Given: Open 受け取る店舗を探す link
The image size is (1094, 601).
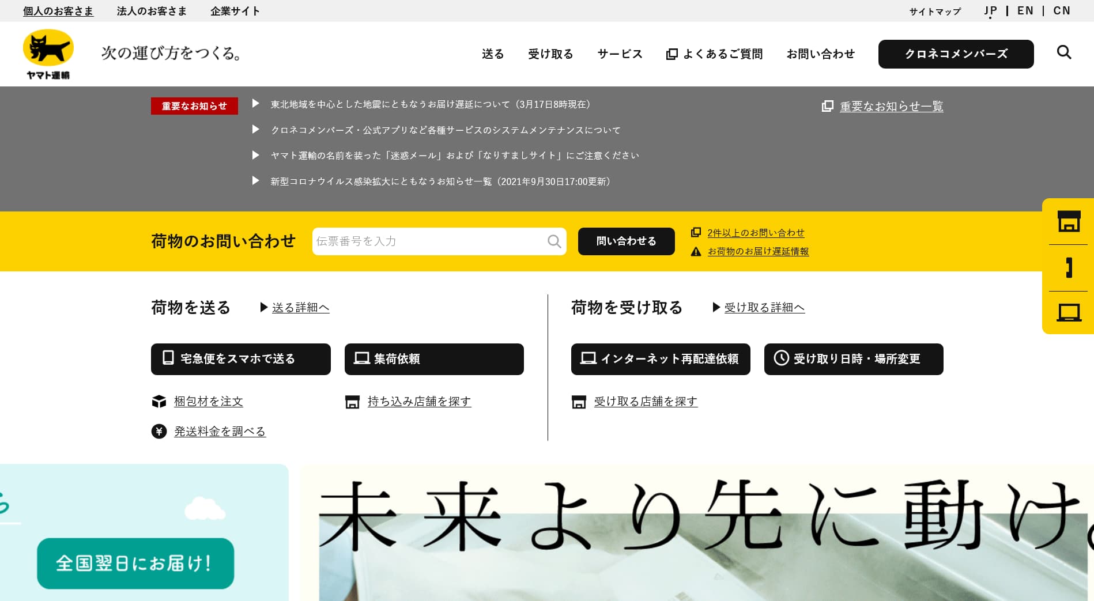Looking at the screenshot, I should tap(646, 402).
